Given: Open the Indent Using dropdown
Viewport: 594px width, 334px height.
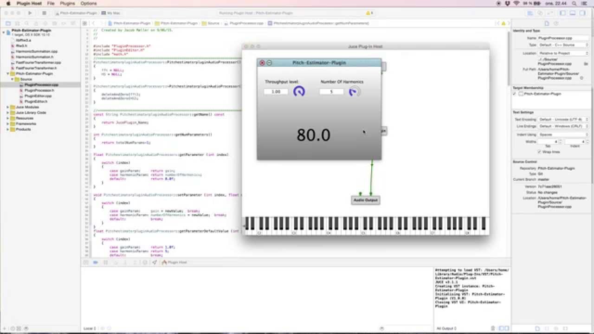Looking at the screenshot, I should coord(563,135).
